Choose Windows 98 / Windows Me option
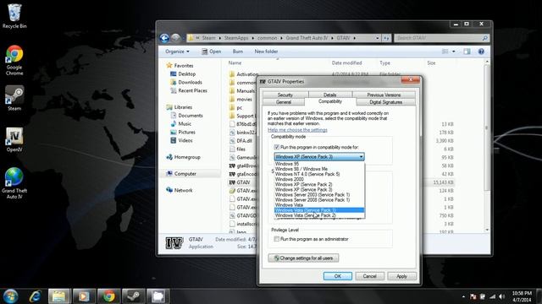This screenshot has height=304, width=542. point(319,169)
